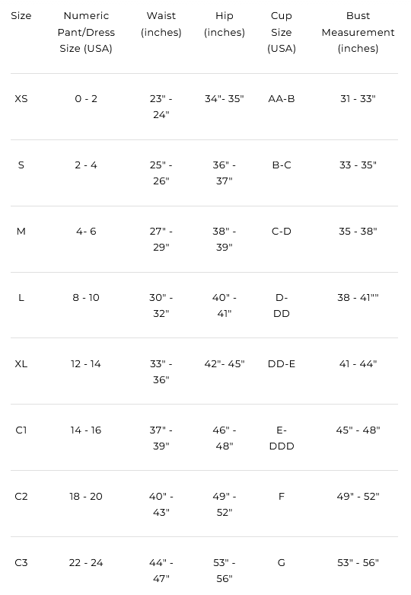Click the M size row label
Image resolution: width=411 pixels, height=595 pixels.
21,231
